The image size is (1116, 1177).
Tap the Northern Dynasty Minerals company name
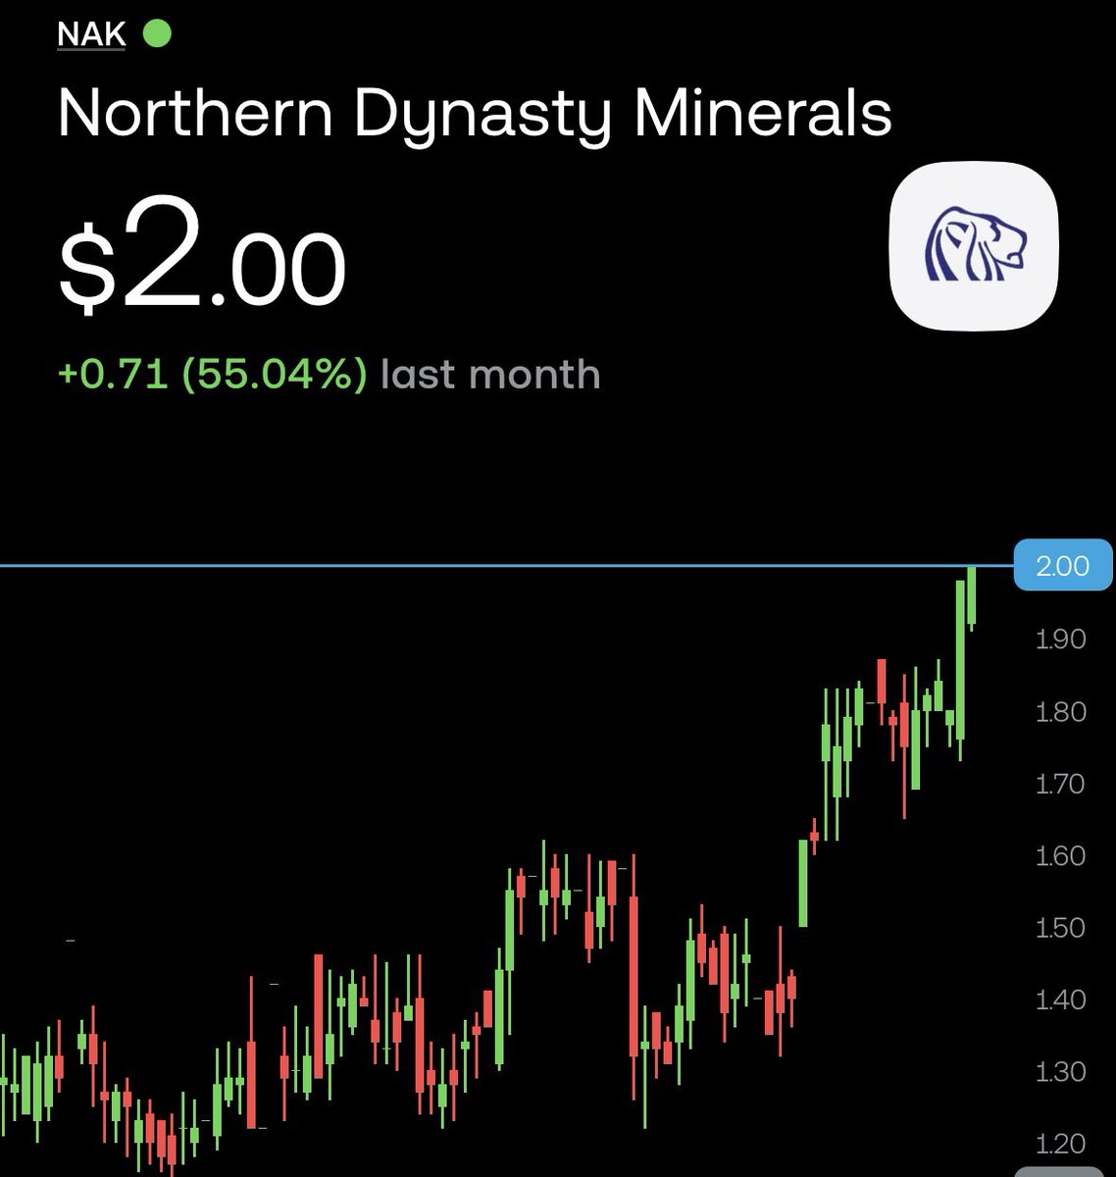475,116
